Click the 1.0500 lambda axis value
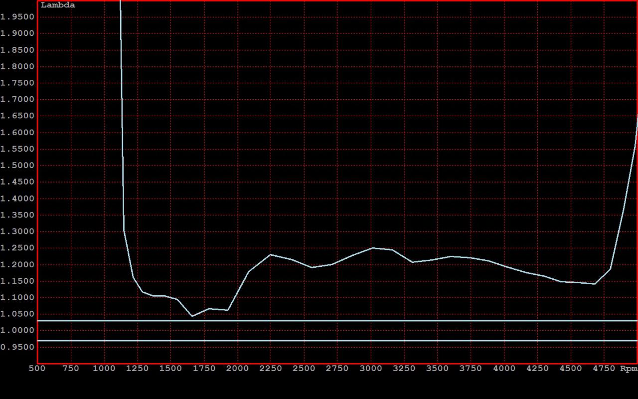Viewport: 638px width, 399px height. (17, 314)
